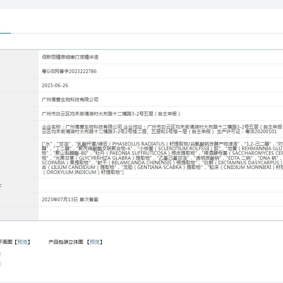Select 2023年07月13日 首次备案 text
The height and width of the screenshot is (283, 283).
point(70,199)
